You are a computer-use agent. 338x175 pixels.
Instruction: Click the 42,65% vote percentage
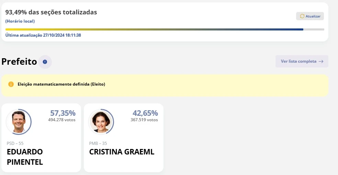point(145,113)
